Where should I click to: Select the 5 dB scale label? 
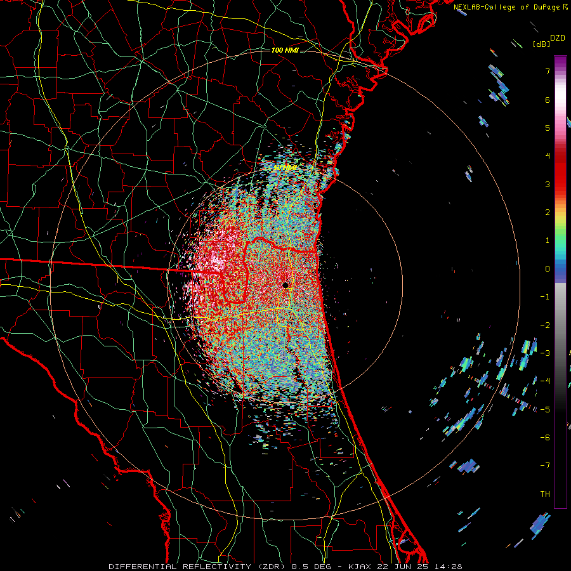(x=548, y=128)
